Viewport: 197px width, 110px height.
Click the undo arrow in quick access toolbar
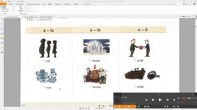click(14, 1)
